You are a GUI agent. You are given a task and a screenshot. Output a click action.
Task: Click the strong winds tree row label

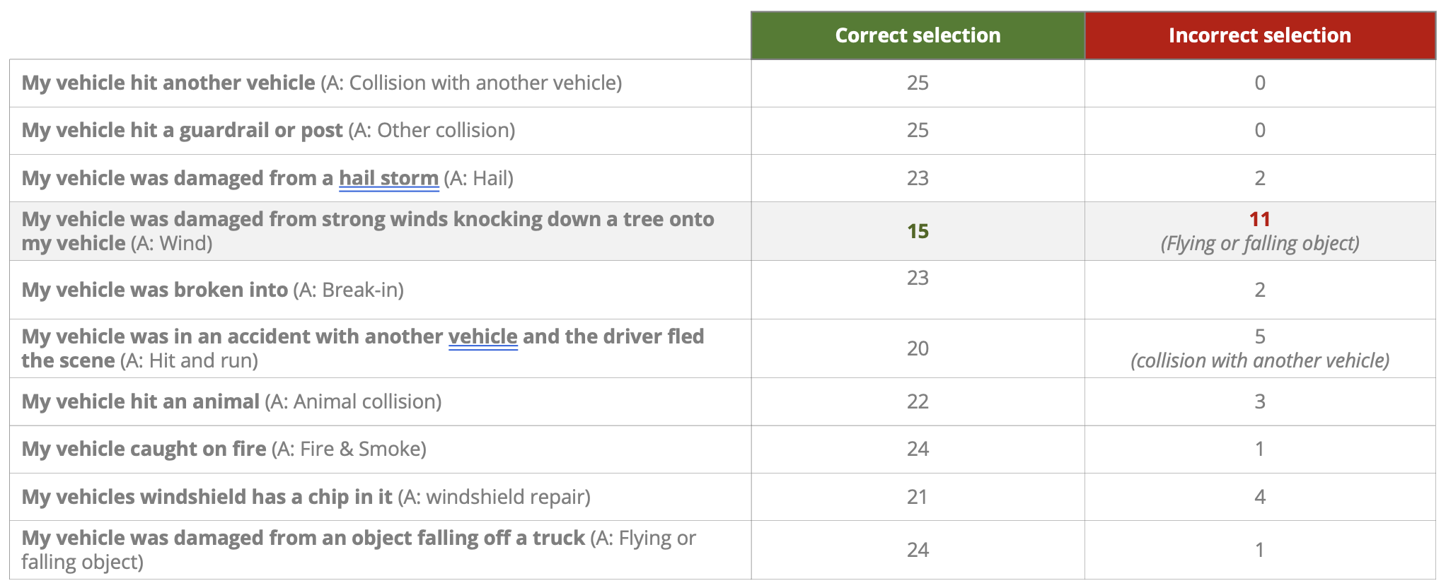[x=367, y=220]
